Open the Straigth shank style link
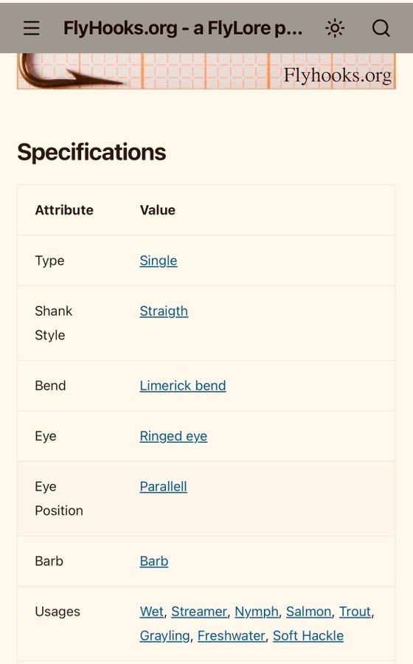The height and width of the screenshot is (664, 413). coord(164,311)
